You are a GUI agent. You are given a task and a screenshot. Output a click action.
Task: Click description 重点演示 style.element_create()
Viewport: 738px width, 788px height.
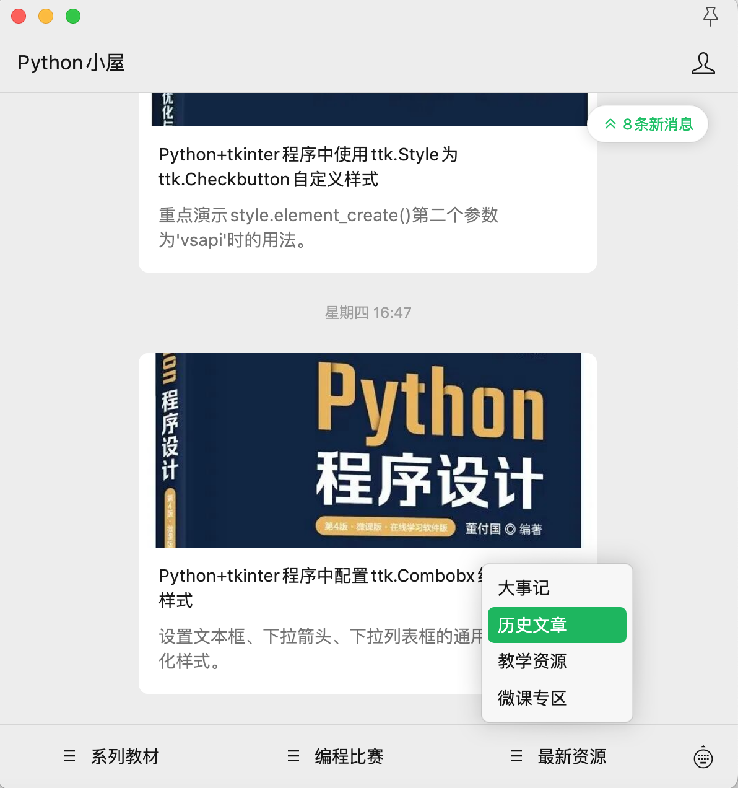click(329, 227)
